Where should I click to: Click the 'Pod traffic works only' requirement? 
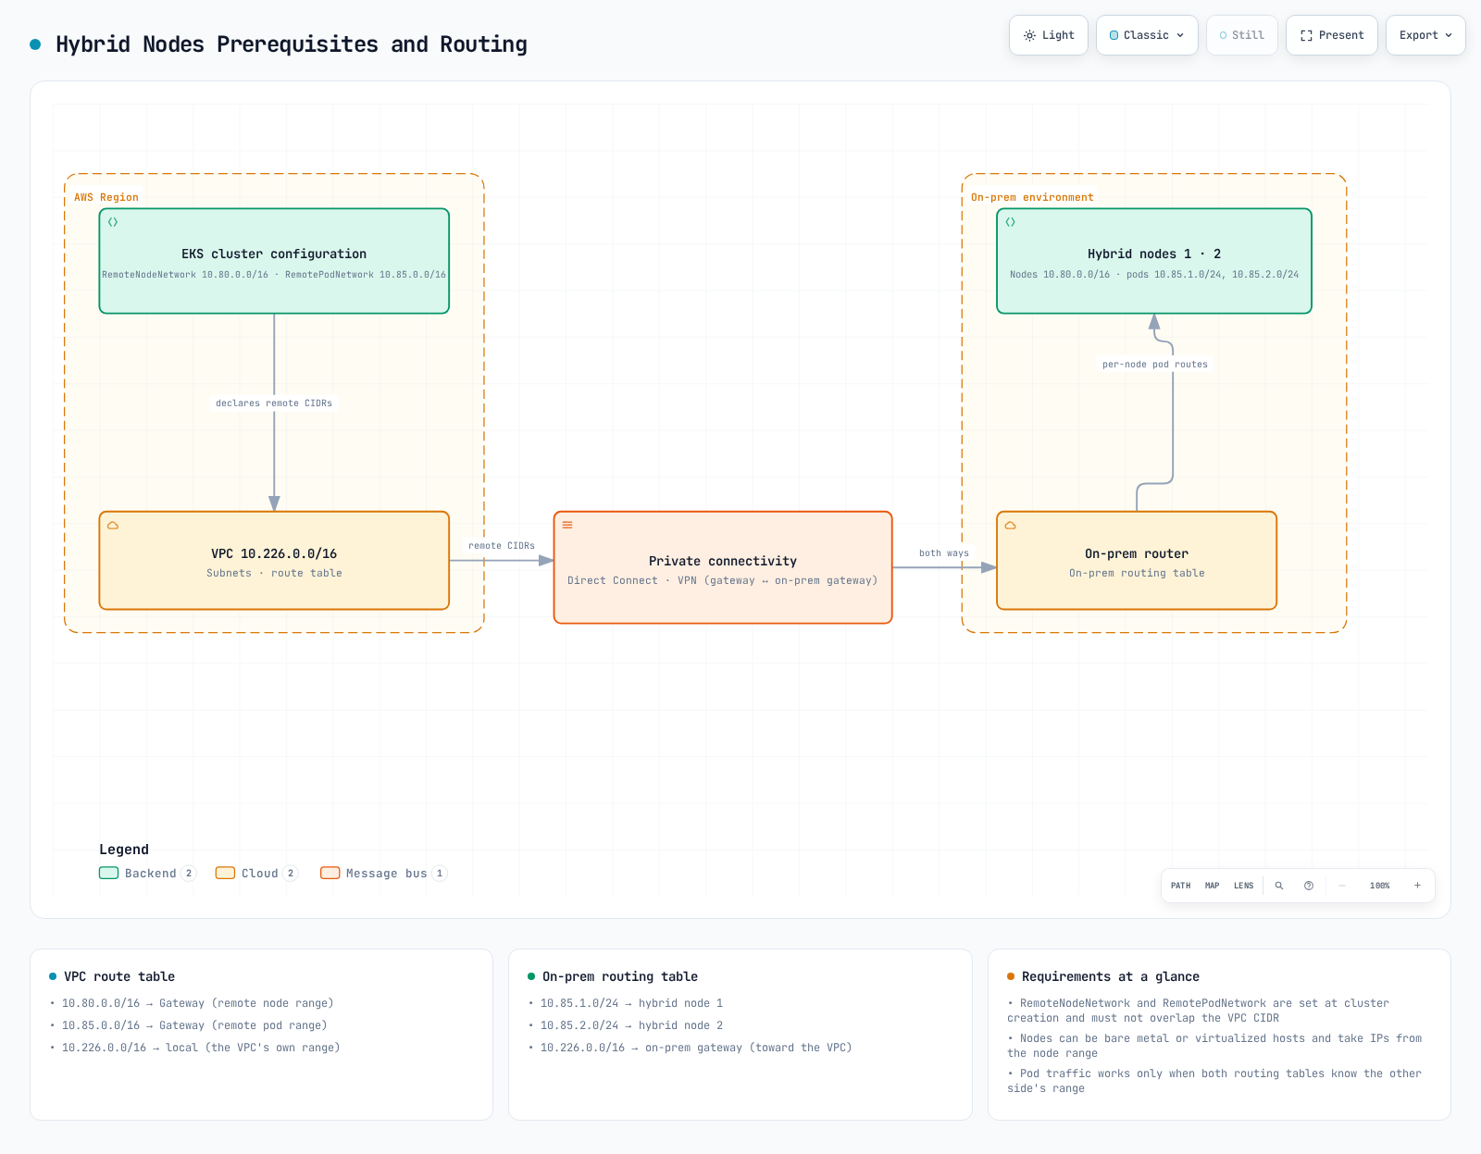[1214, 1081]
